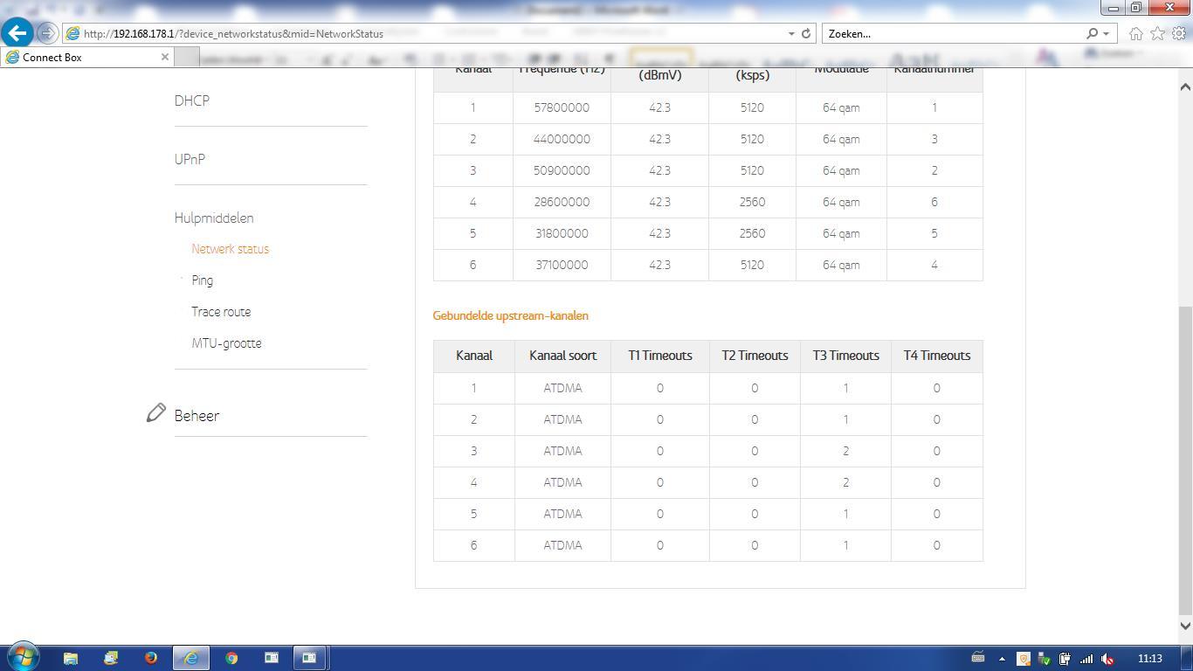The width and height of the screenshot is (1193, 671).
Task: Open Chrome from the taskbar
Action: coord(231,658)
